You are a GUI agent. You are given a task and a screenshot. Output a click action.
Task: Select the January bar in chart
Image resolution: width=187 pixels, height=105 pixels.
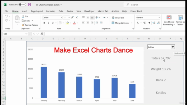point(44,82)
